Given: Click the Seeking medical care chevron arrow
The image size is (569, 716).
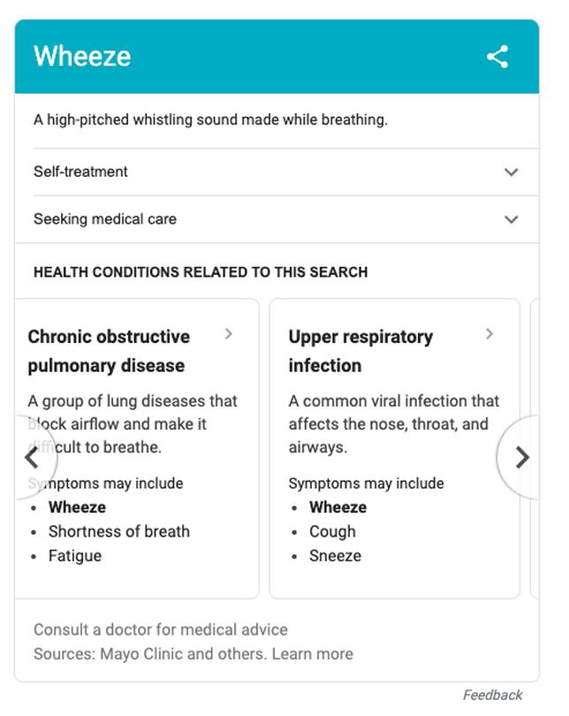Looking at the screenshot, I should pos(511,219).
